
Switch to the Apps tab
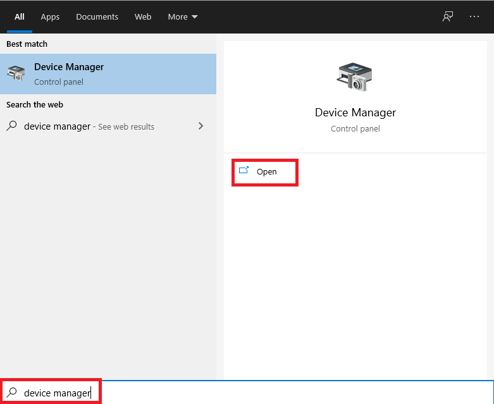(x=50, y=17)
